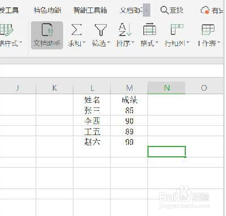This screenshot has height=216, width=226.
Task: Select the 成绩 header cell
Action: click(x=129, y=99)
